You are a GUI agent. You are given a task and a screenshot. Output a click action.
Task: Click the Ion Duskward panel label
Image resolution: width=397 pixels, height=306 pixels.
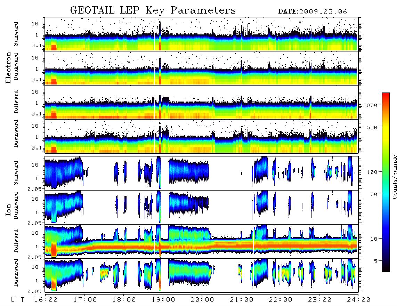pos(16,206)
